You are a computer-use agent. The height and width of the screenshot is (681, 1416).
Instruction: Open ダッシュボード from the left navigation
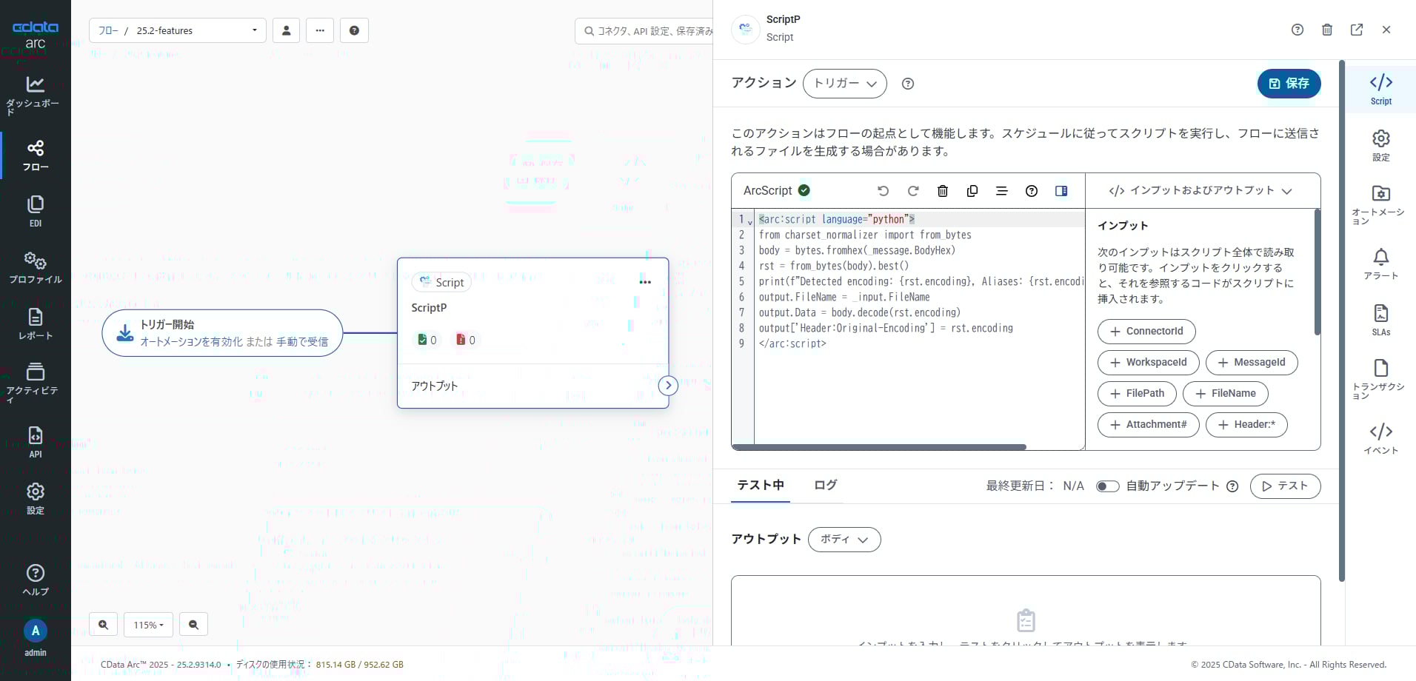coord(35,92)
